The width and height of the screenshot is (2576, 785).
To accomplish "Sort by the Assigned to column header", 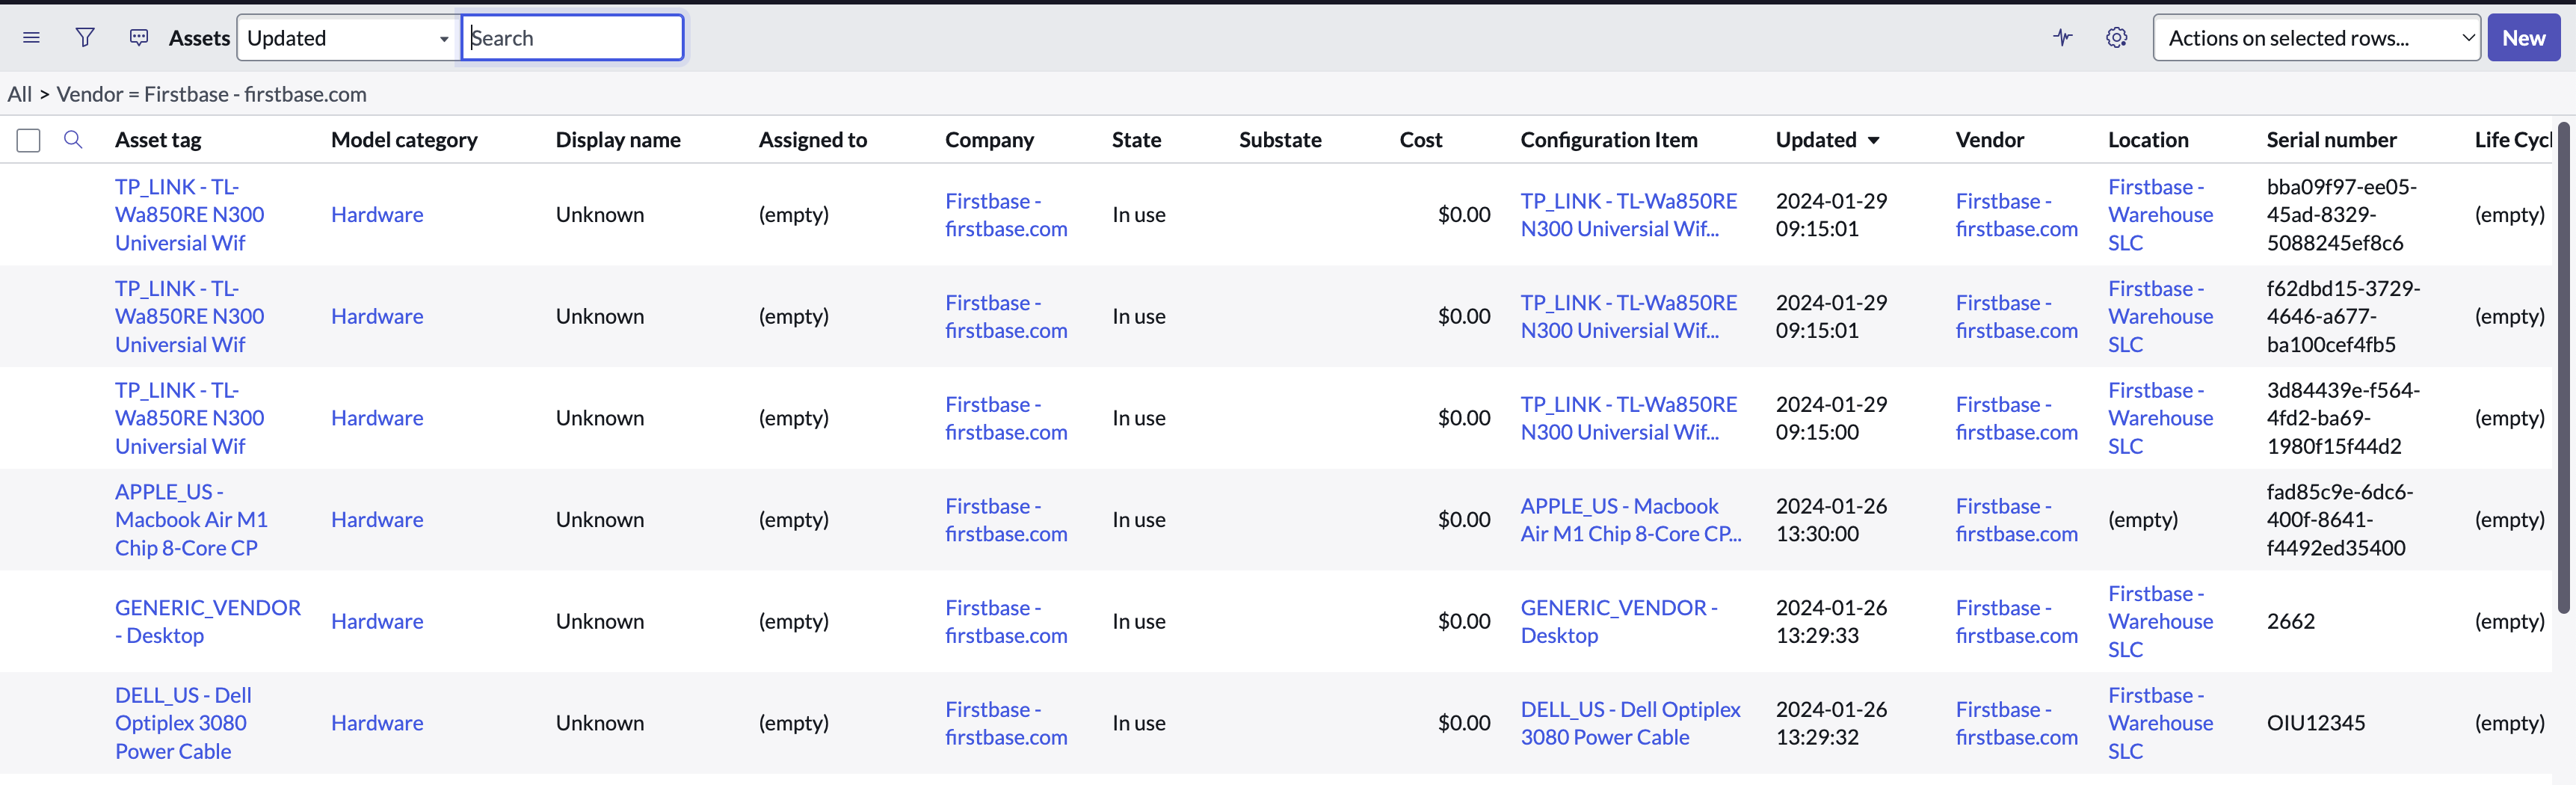I will (x=812, y=140).
